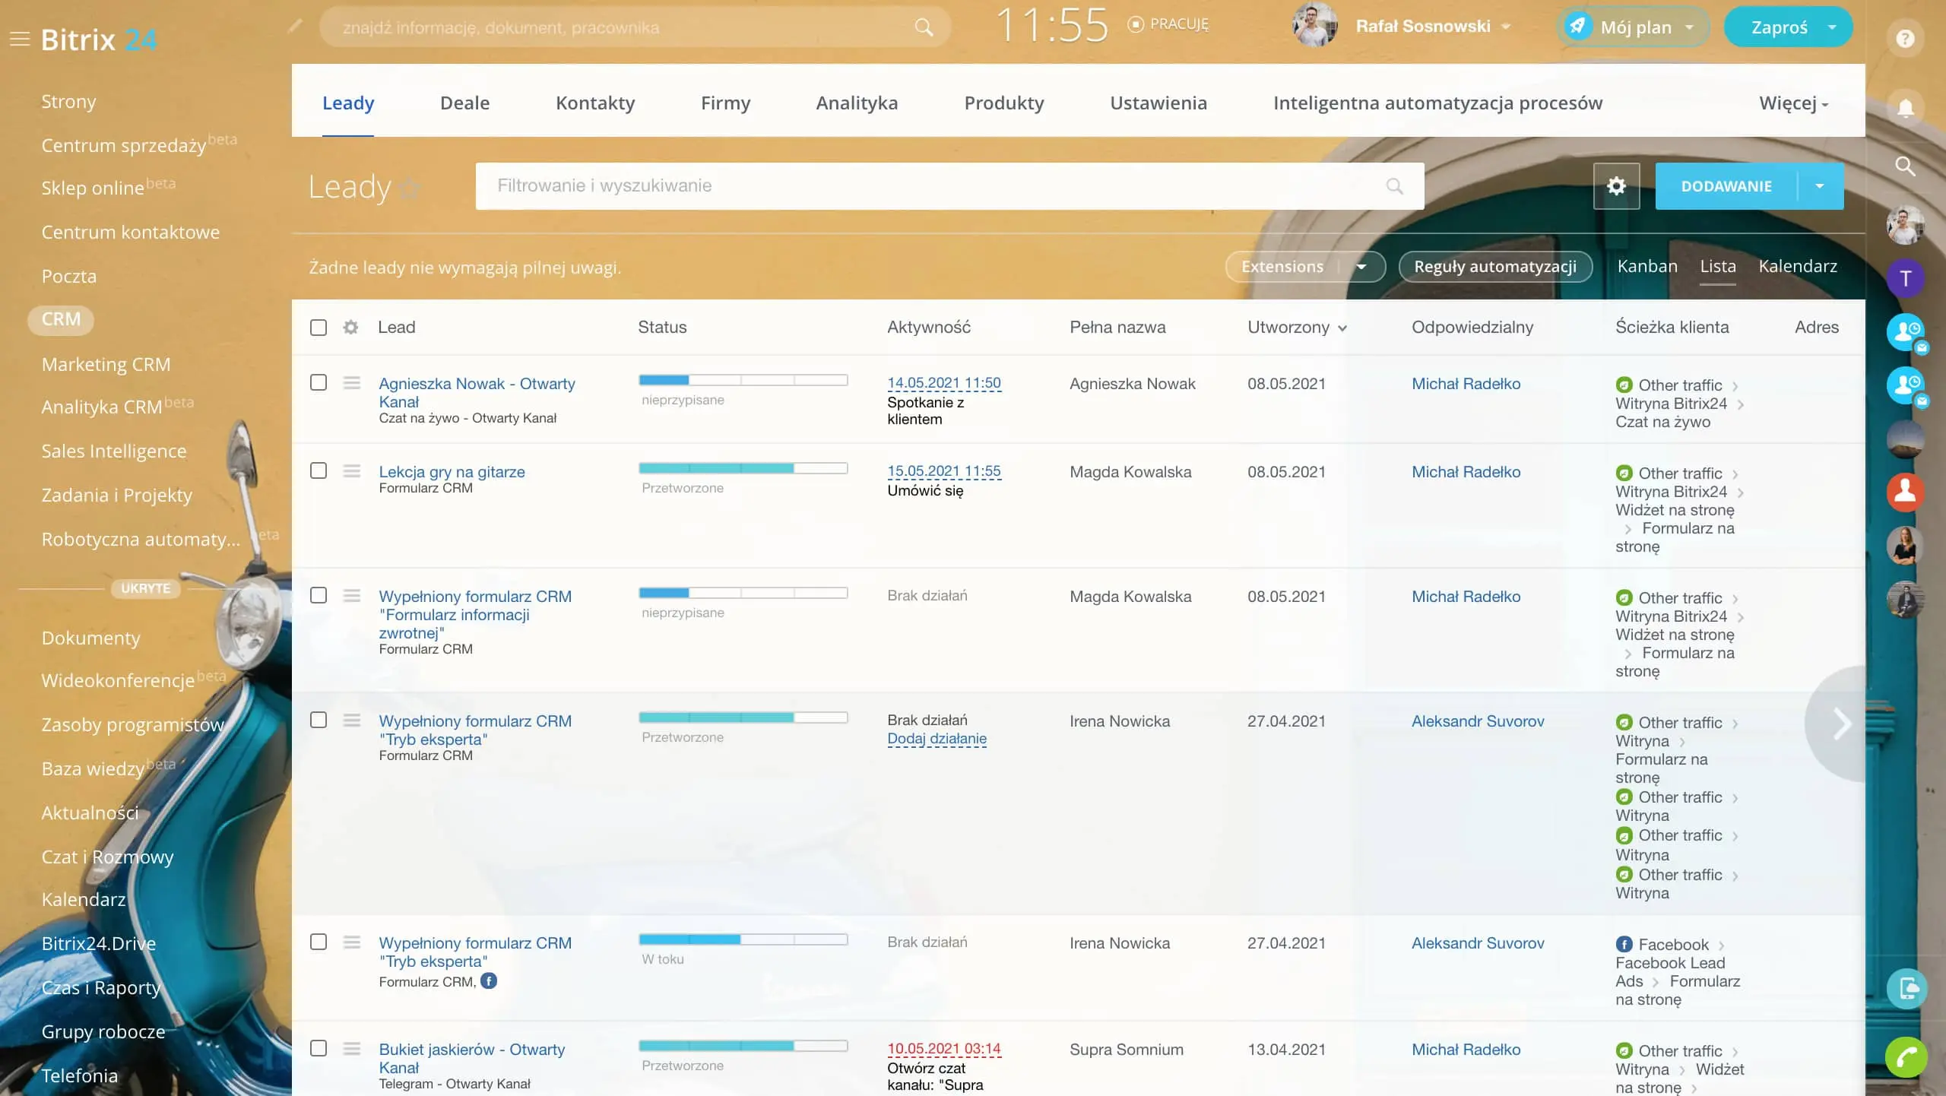Expand the DODAWANIE button dropdown arrow

(1820, 186)
